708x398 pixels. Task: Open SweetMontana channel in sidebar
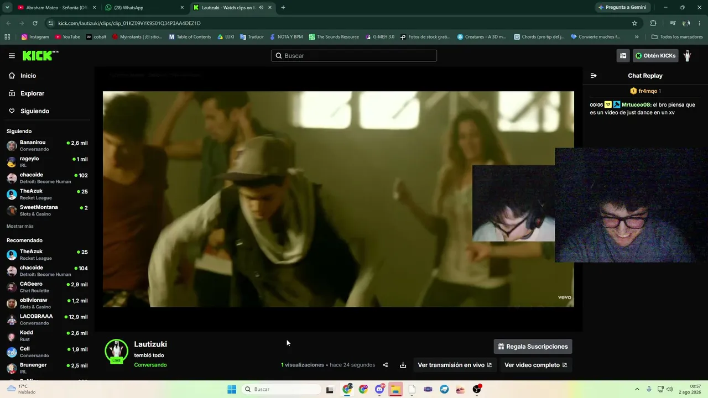[47, 211]
